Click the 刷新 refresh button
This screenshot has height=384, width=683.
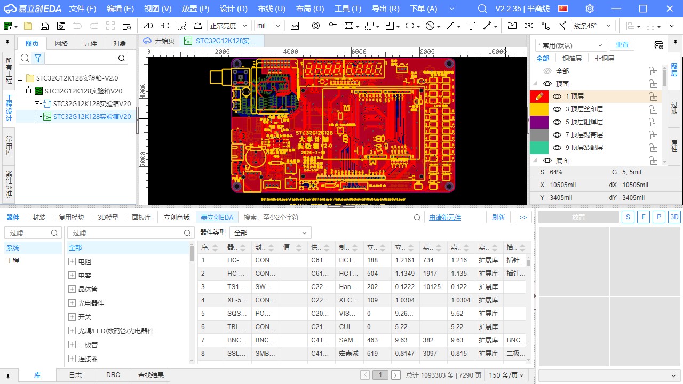498,217
